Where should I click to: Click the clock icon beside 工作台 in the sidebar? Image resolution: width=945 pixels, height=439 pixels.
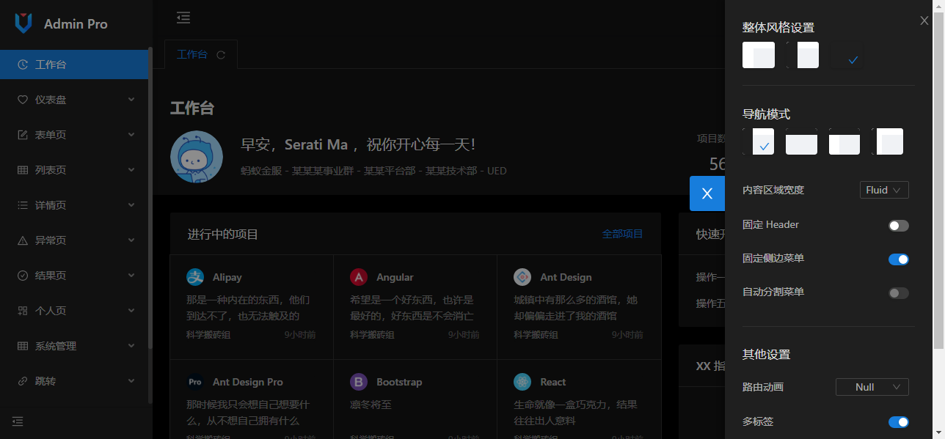click(x=23, y=64)
